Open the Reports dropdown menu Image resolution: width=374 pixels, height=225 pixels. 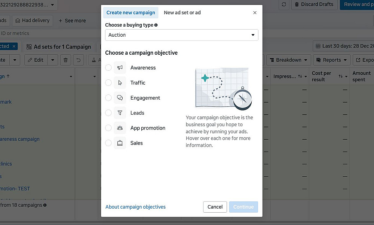[x=332, y=60]
